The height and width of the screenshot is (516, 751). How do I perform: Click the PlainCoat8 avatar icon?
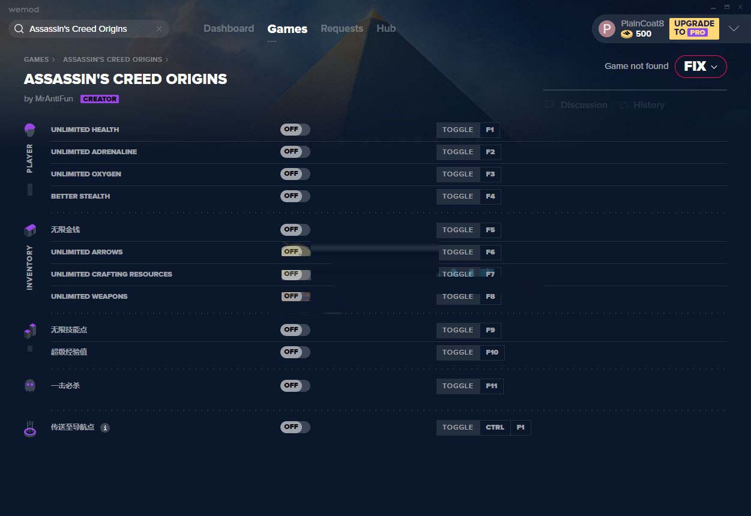607,29
